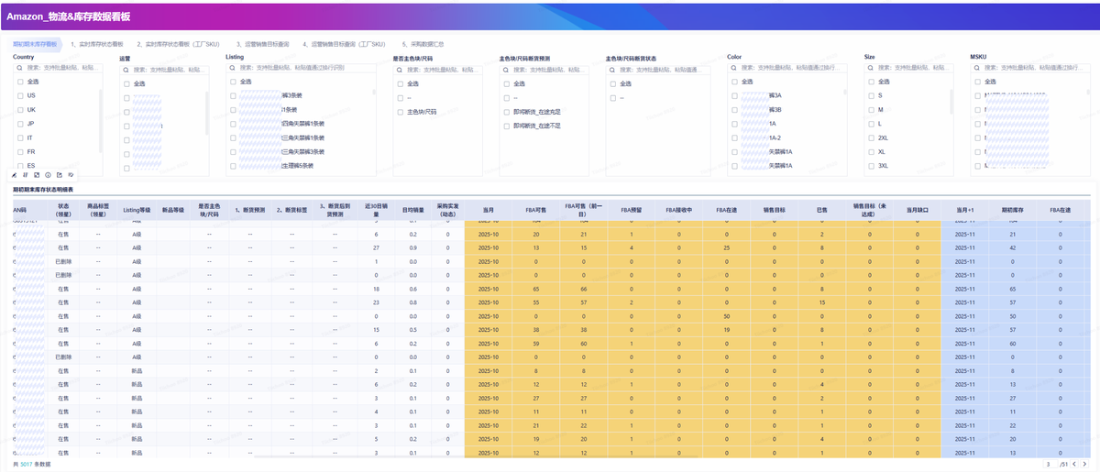Click the pencil edit icon above the table

[x=14, y=174]
